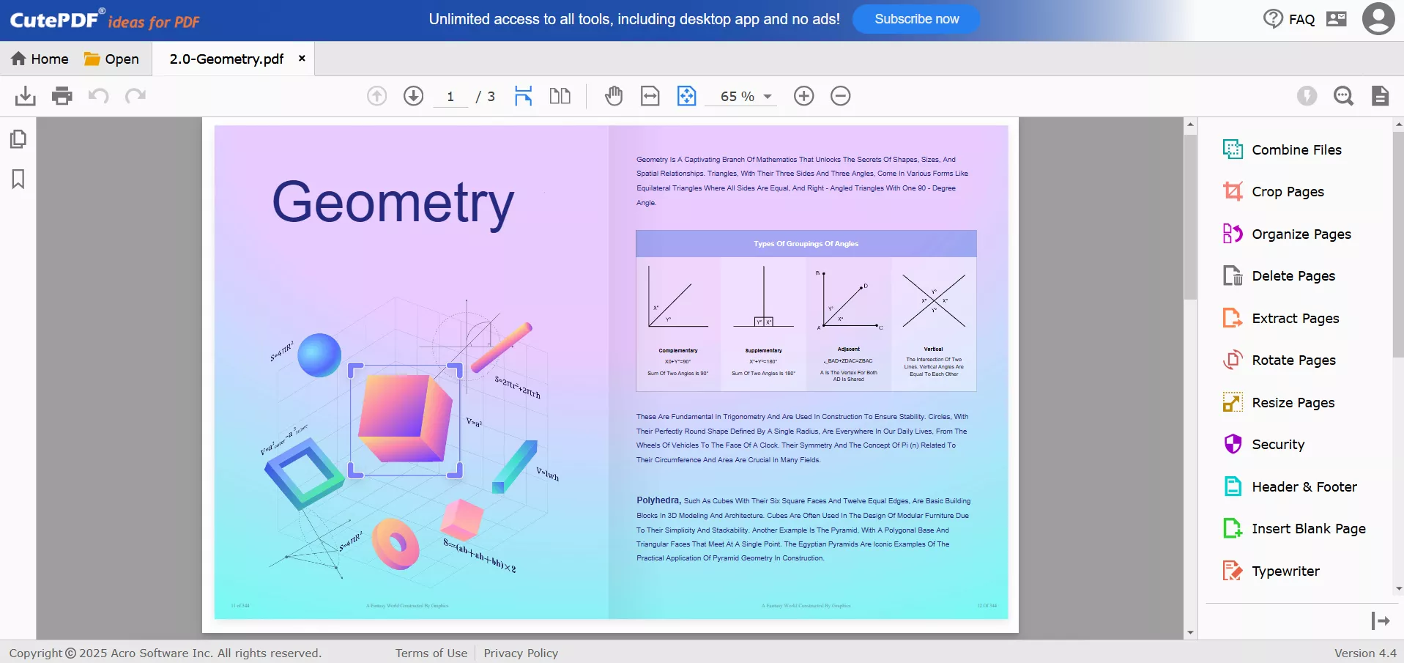1404x663 pixels.
Task: Show the bookmarks panel
Action: pyautogui.click(x=18, y=179)
